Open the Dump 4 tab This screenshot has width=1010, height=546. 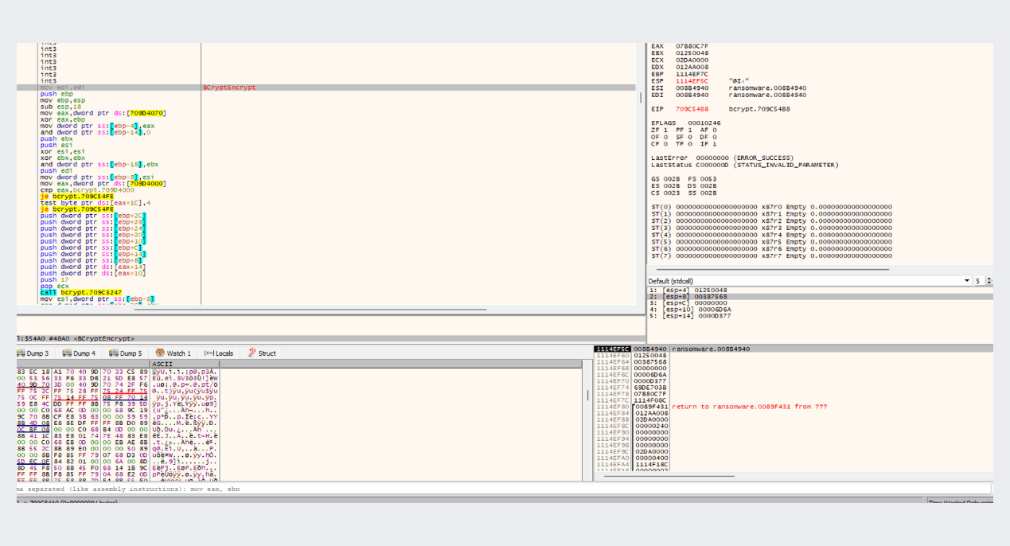click(79, 353)
